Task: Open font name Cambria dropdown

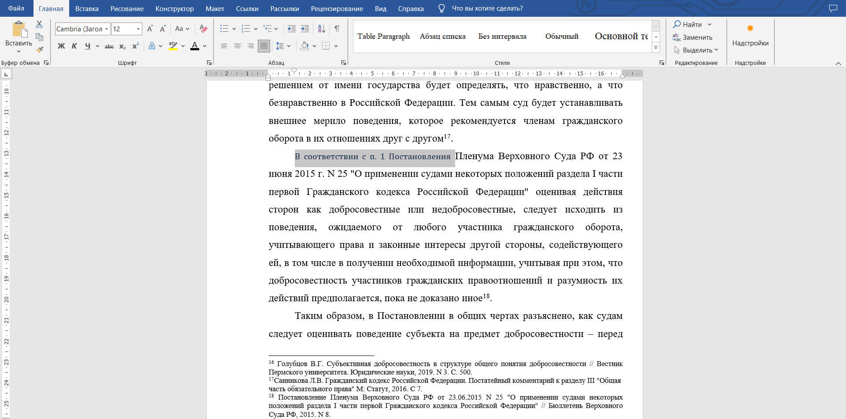Action: point(107,29)
